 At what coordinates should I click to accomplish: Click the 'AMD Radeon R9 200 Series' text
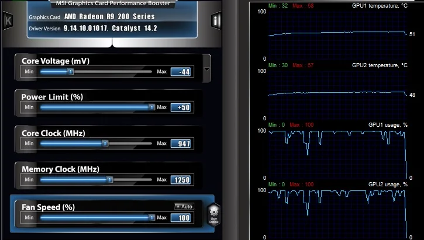pos(109,16)
